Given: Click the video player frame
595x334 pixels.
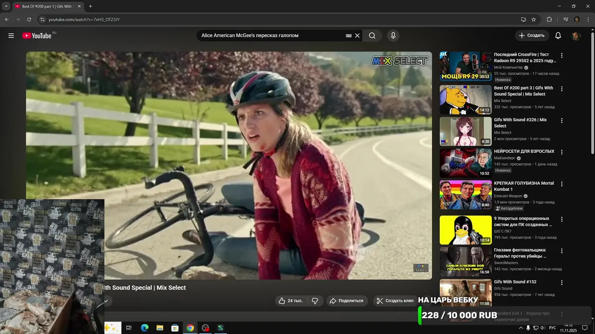Looking at the screenshot, I should coord(229,165).
